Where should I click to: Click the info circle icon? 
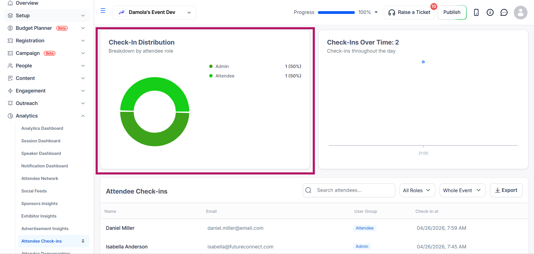coord(490,13)
